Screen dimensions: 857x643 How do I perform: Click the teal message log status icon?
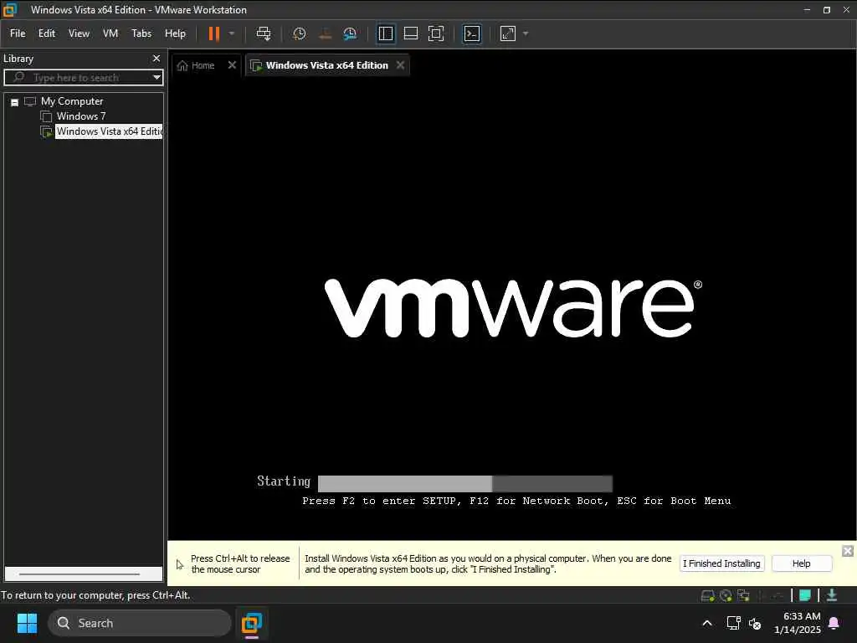tap(804, 595)
